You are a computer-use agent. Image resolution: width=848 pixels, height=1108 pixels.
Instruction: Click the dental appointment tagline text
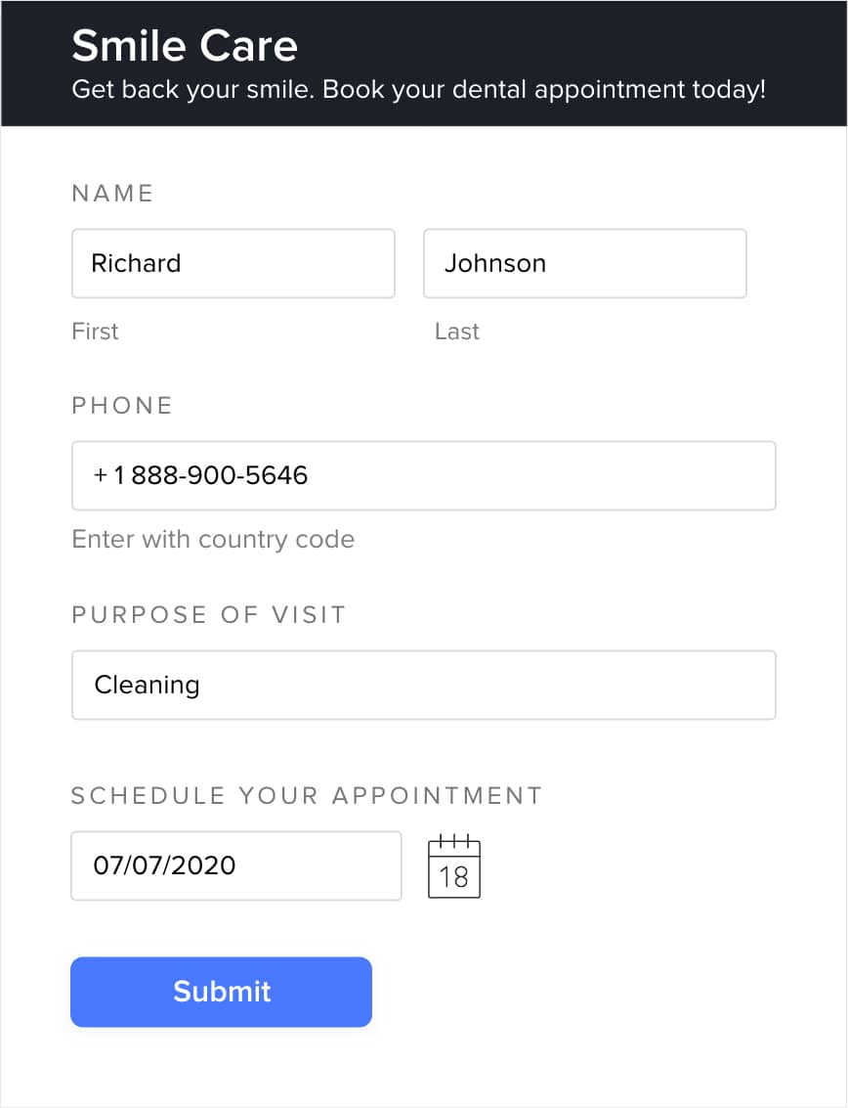pos(419,90)
